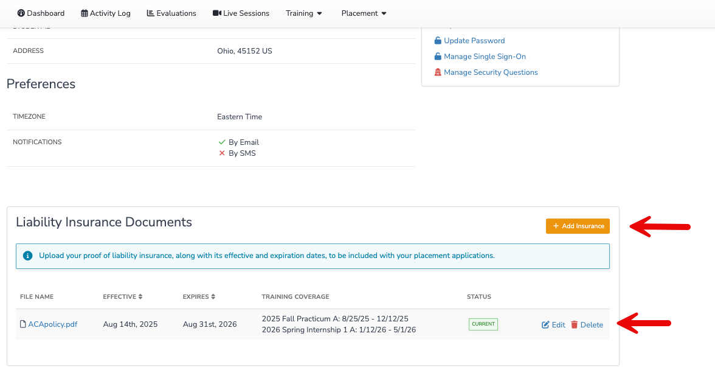Click the Evaluations chart icon
The width and height of the screenshot is (715, 367).
coord(151,13)
